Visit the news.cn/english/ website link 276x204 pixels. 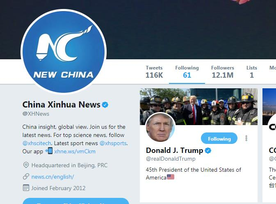click(52, 177)
